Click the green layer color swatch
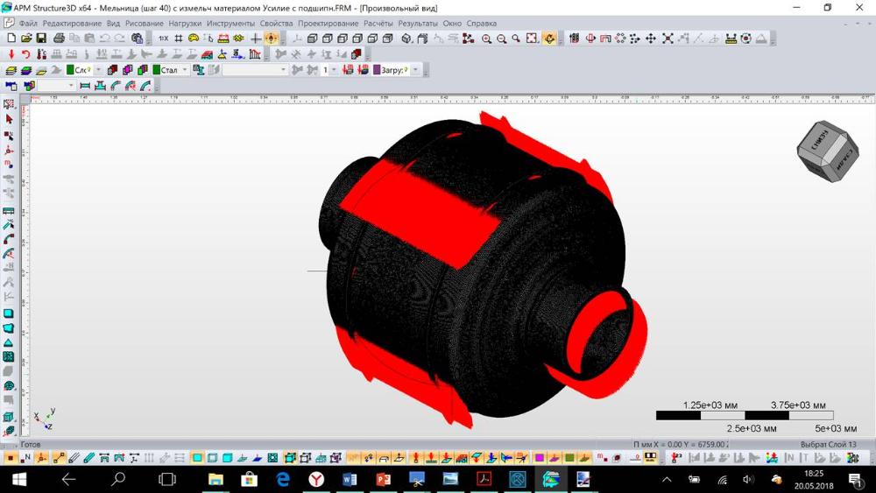The image size is (876, 493). tap(69, 70)
